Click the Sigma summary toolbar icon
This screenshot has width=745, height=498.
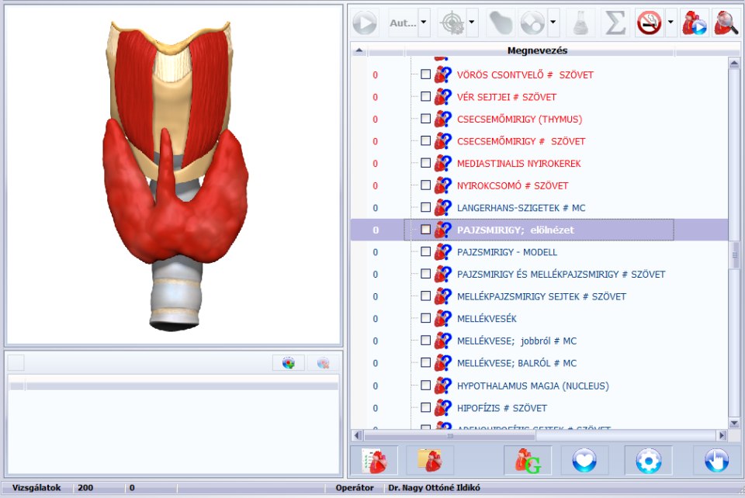pyautogui.click(x=614, y=22)
